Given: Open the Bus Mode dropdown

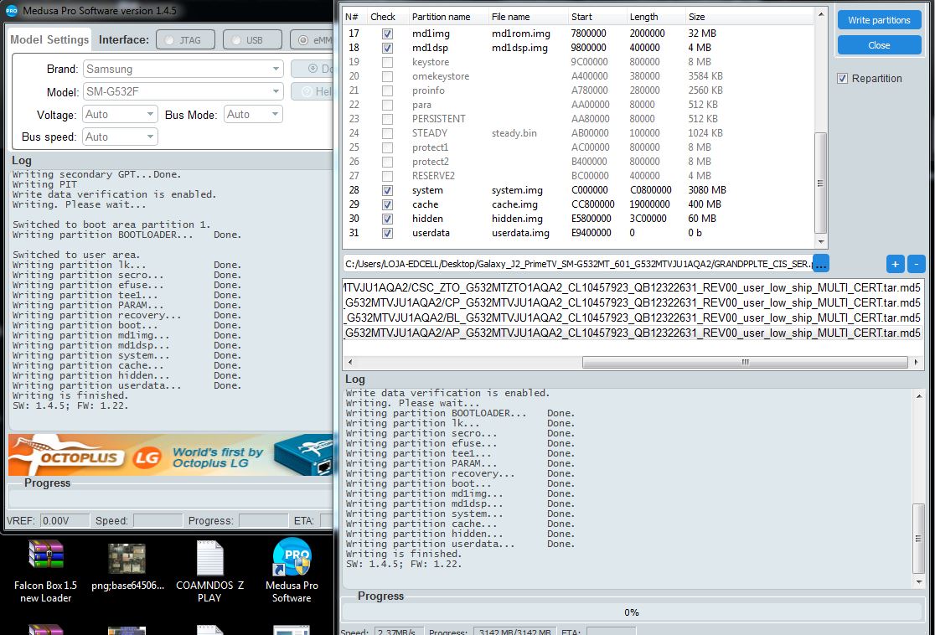Looking at the screenshot, I should [x=253, y=115].
